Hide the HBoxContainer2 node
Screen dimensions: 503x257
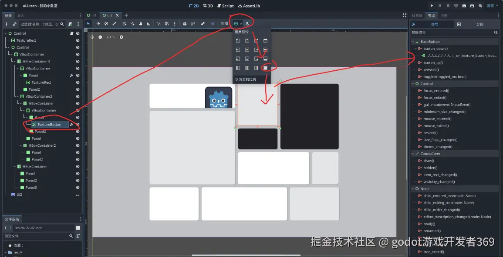[78, 145]
